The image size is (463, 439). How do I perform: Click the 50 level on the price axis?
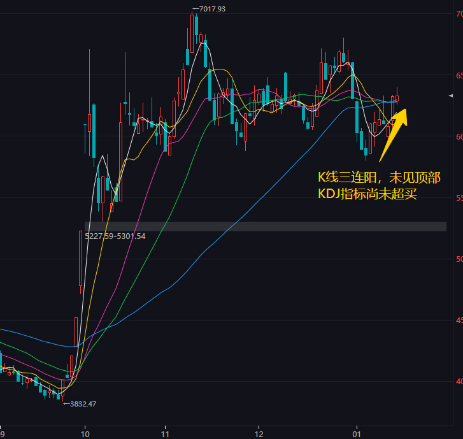[458, 259]
